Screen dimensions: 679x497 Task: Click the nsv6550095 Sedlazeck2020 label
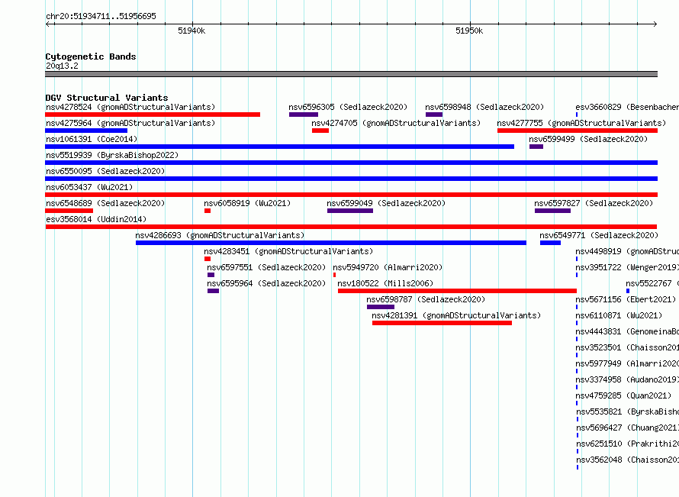[105, 171]
